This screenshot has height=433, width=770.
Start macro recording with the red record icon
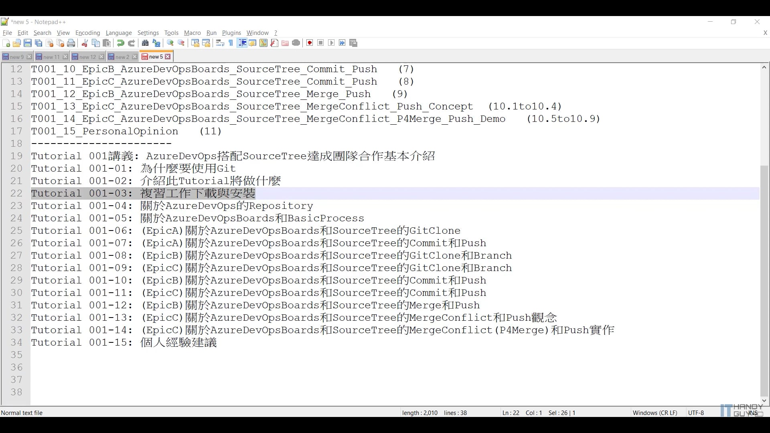pyautogui.click(x=310, y=43)
